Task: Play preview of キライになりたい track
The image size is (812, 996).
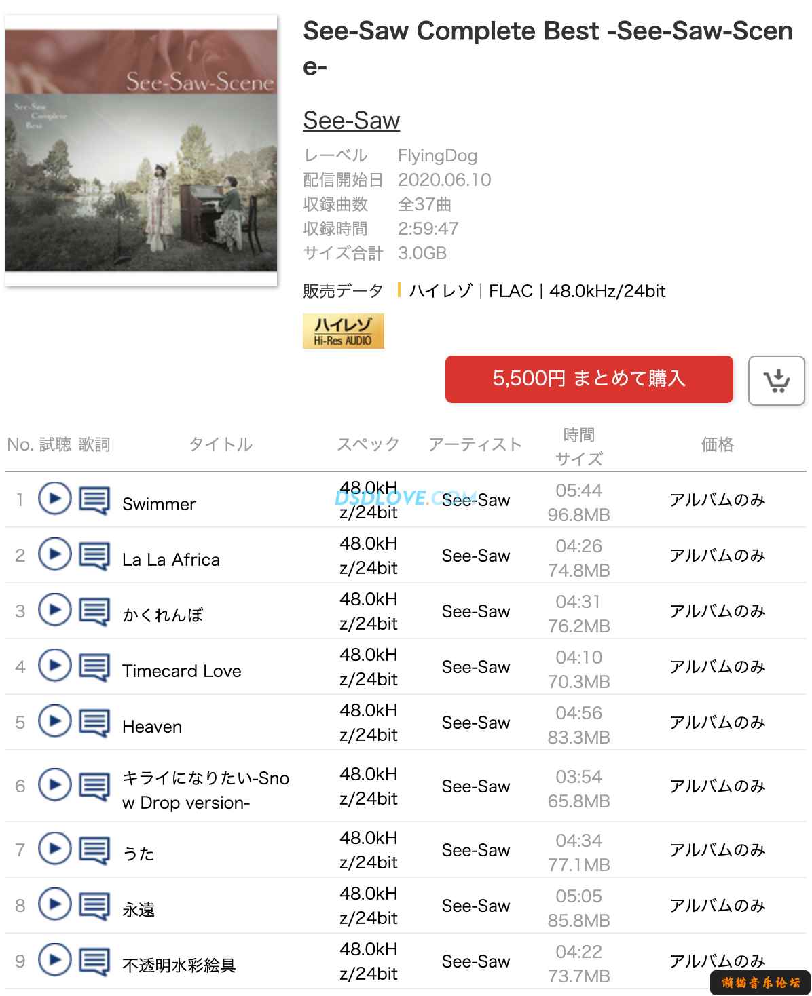Action: (54, 786)
